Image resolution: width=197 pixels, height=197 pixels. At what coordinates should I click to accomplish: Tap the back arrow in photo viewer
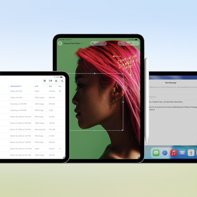[x=60, y=43]
